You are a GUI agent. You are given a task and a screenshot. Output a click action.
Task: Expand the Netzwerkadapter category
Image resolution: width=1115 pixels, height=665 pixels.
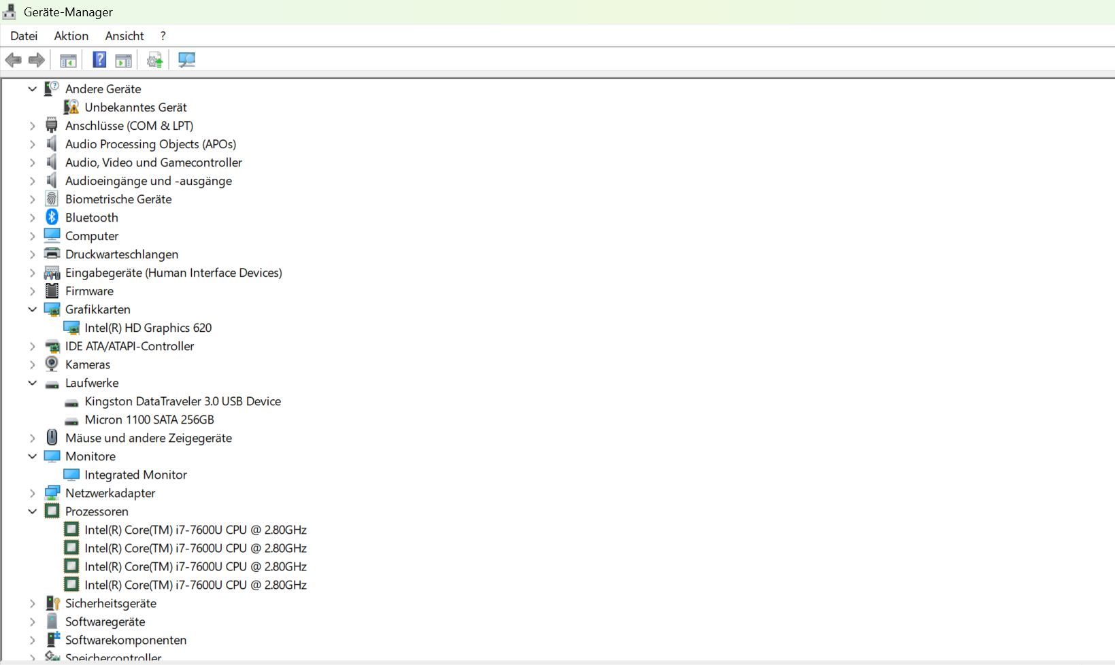(x=32, y=493)
